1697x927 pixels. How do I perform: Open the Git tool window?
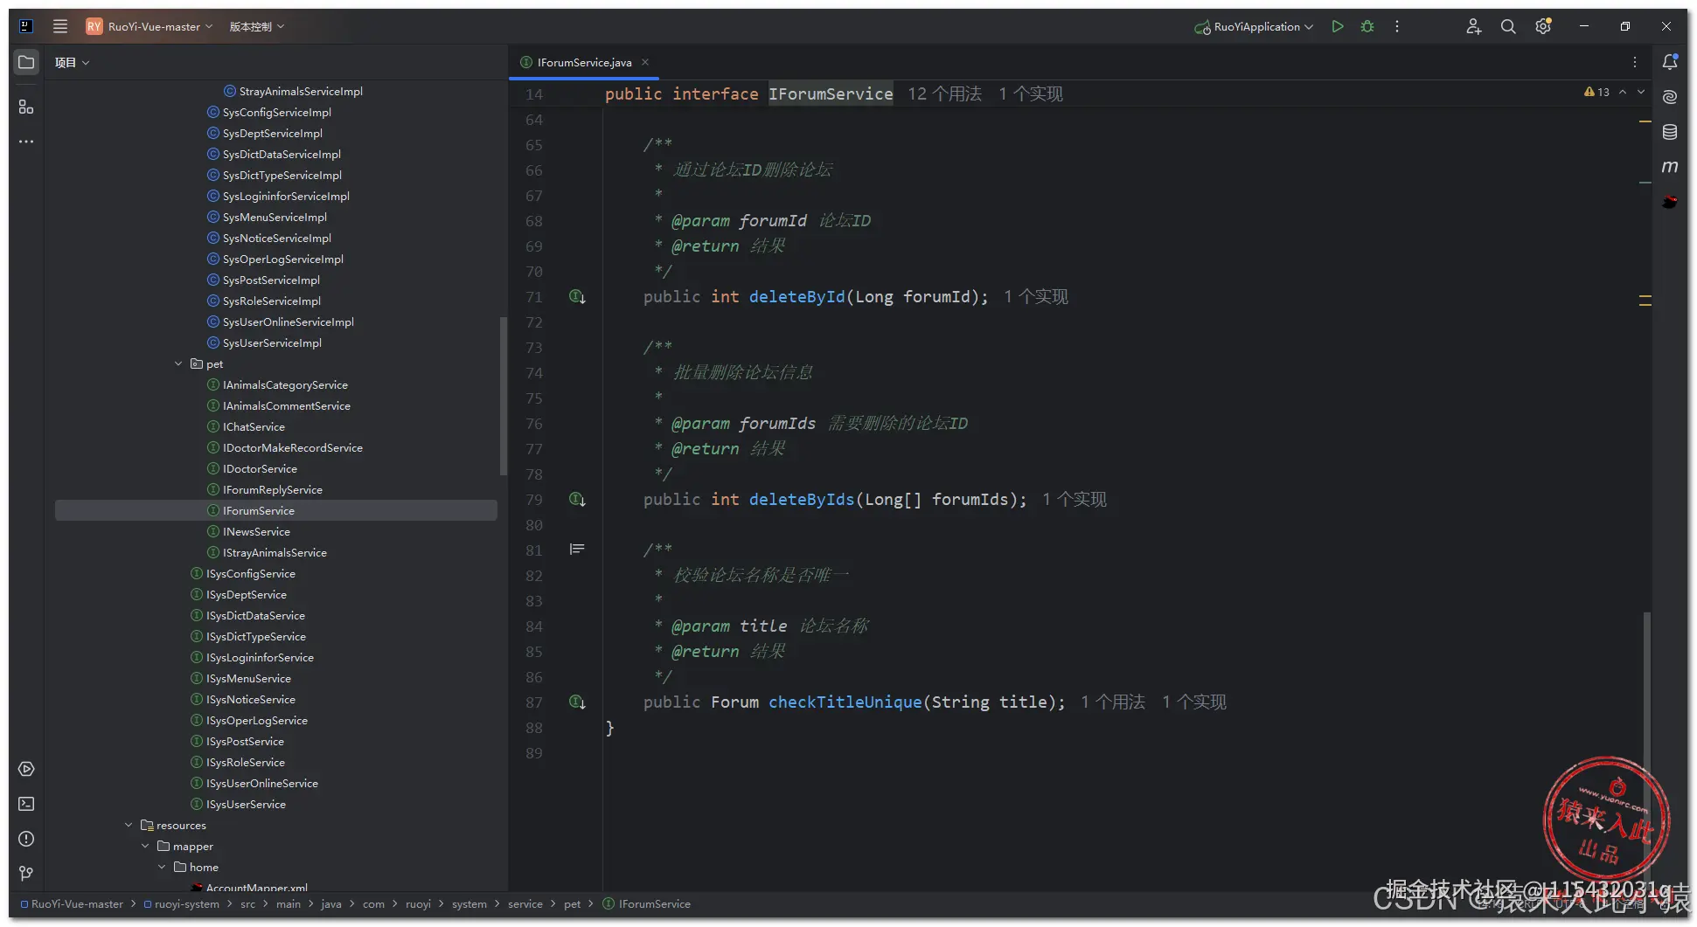click(x=26, y=874)
